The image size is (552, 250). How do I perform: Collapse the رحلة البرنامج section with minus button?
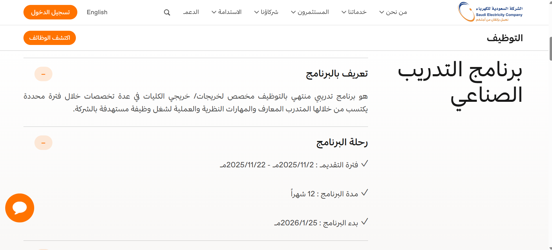pyautogui.click(x=43, y=143)
